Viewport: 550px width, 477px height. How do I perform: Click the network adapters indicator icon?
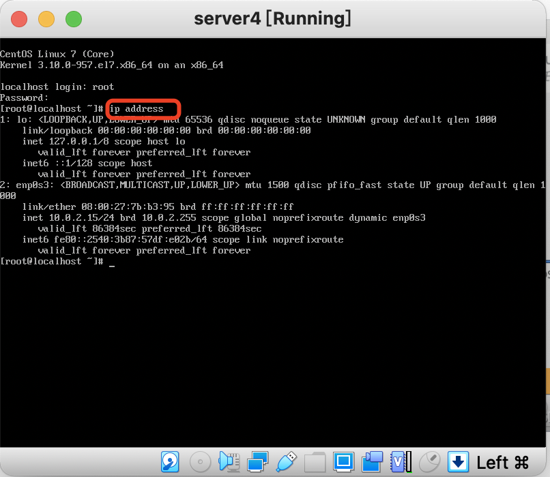[x=258, y=461]
